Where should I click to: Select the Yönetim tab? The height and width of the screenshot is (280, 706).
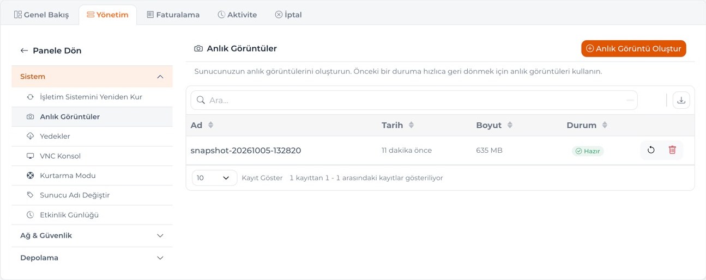pyautogui.click(x=107, y=15)
